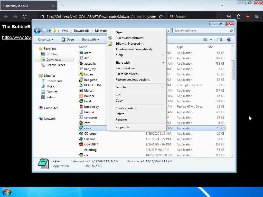
Task: Click the change view icon
Action: (205, 40)
